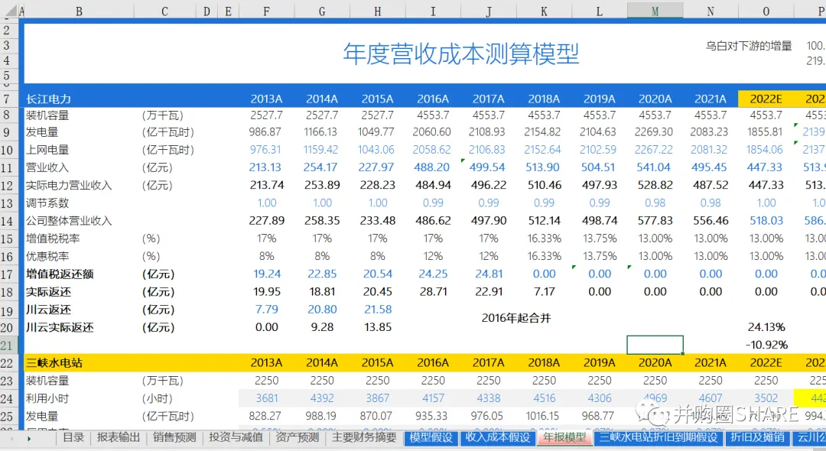This screenshot has height=451, width=826.
Task: Switch to 折旧及摊销 sheet tab
Action: tap(757, 437)
